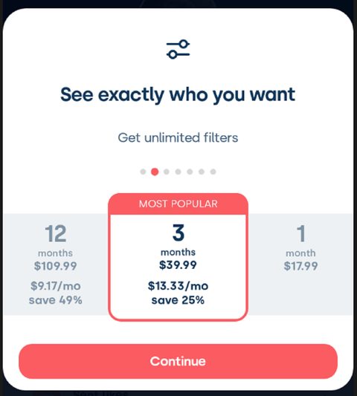
Task: Click the $13.33/mo price text
Action: (178, 286)
